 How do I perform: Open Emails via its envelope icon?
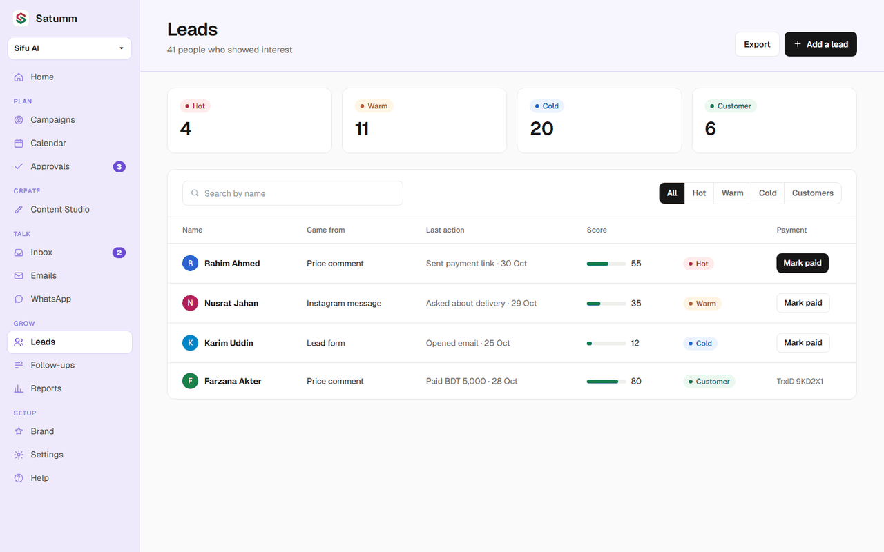[19, 276]
